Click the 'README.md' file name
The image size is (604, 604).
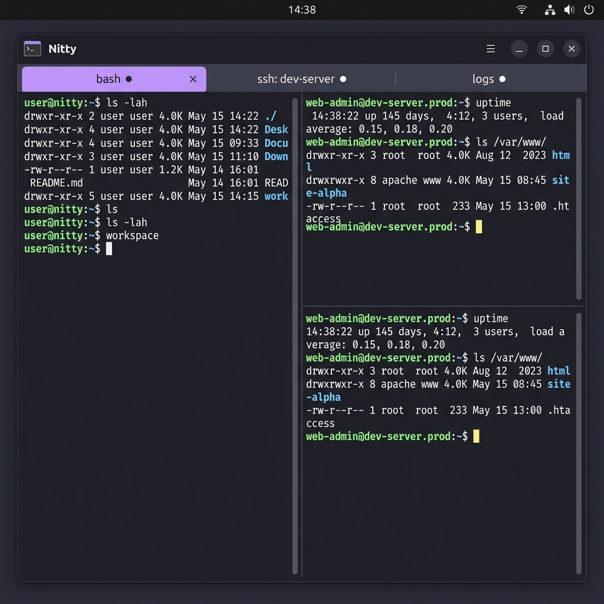(x=56, y=183)
